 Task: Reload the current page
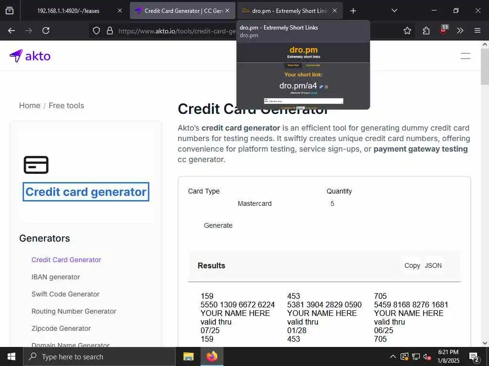click(x=46, y=30)
